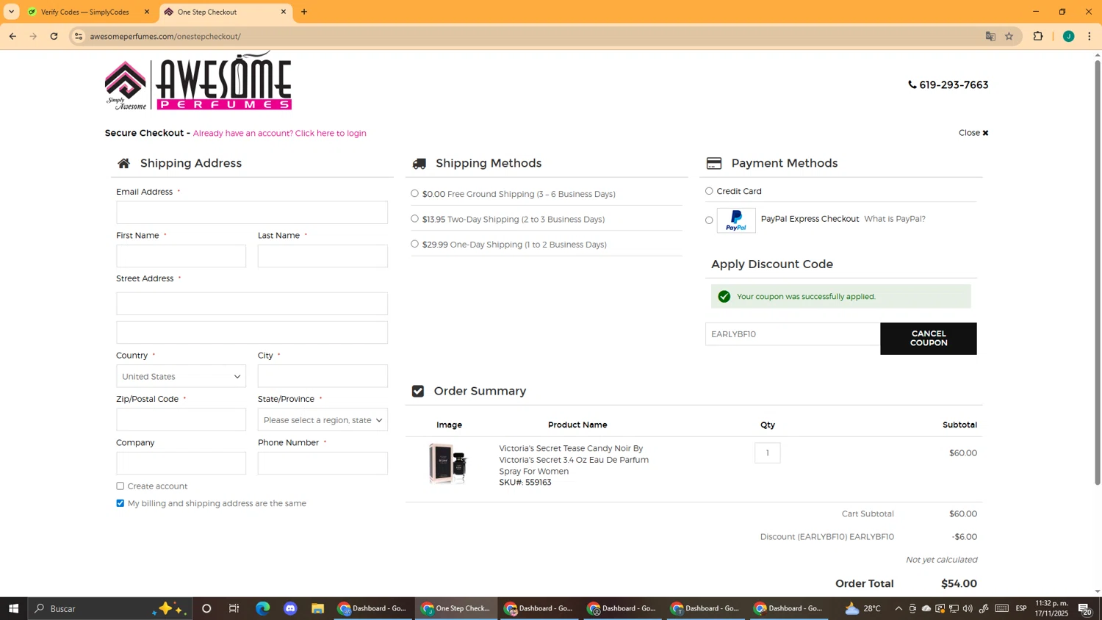Launch Microsoft Edge from the taskbar
The width and height of the screenshot is (1102, 620).
(x=262, y=608)
